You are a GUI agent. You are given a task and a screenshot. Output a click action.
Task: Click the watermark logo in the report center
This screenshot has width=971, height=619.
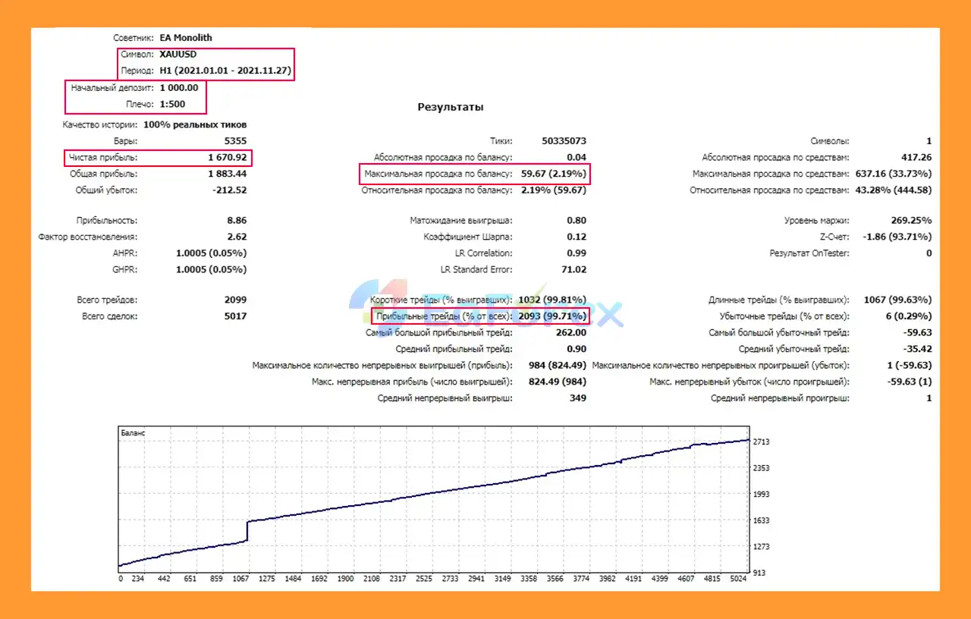tap(485, 306)
